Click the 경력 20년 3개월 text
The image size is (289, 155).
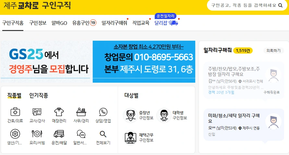(221, 92)
